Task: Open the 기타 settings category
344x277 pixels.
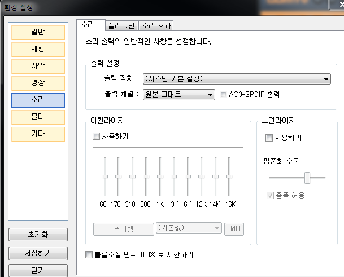Action: (38, 134)
